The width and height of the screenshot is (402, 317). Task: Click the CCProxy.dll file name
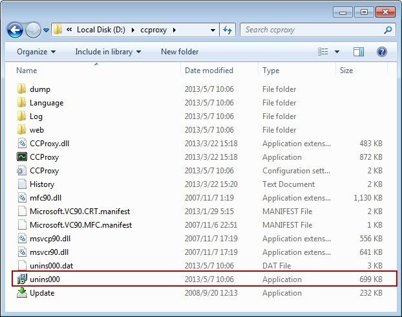pyautogui.click(x=50, y=144)
